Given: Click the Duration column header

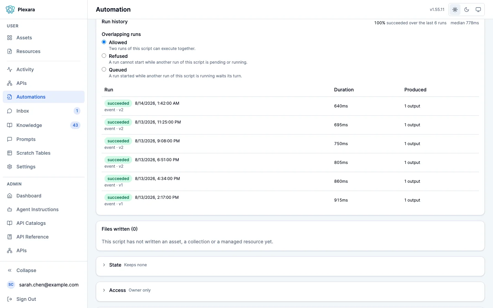Looking at the screenshot, I should click(x=344, y=90).
